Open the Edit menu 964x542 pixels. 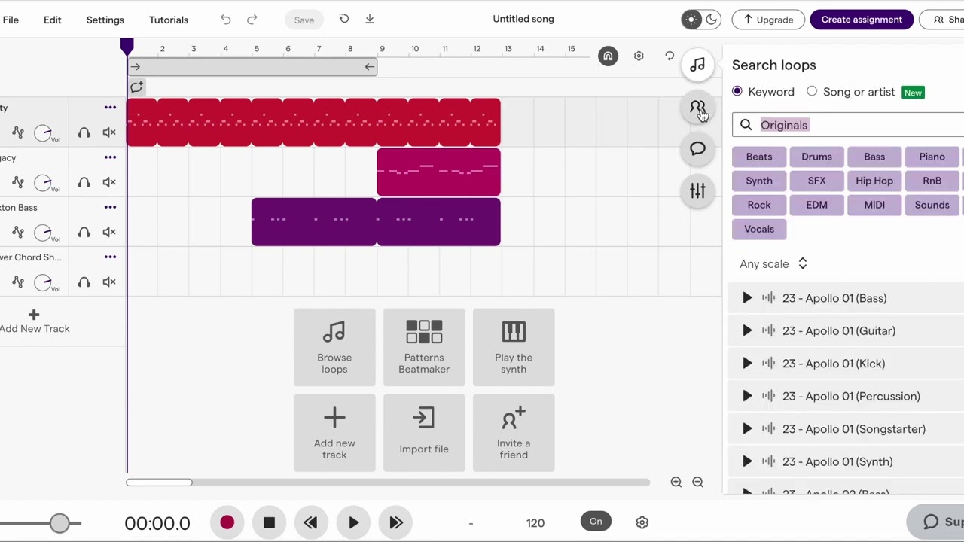(53, 20)
